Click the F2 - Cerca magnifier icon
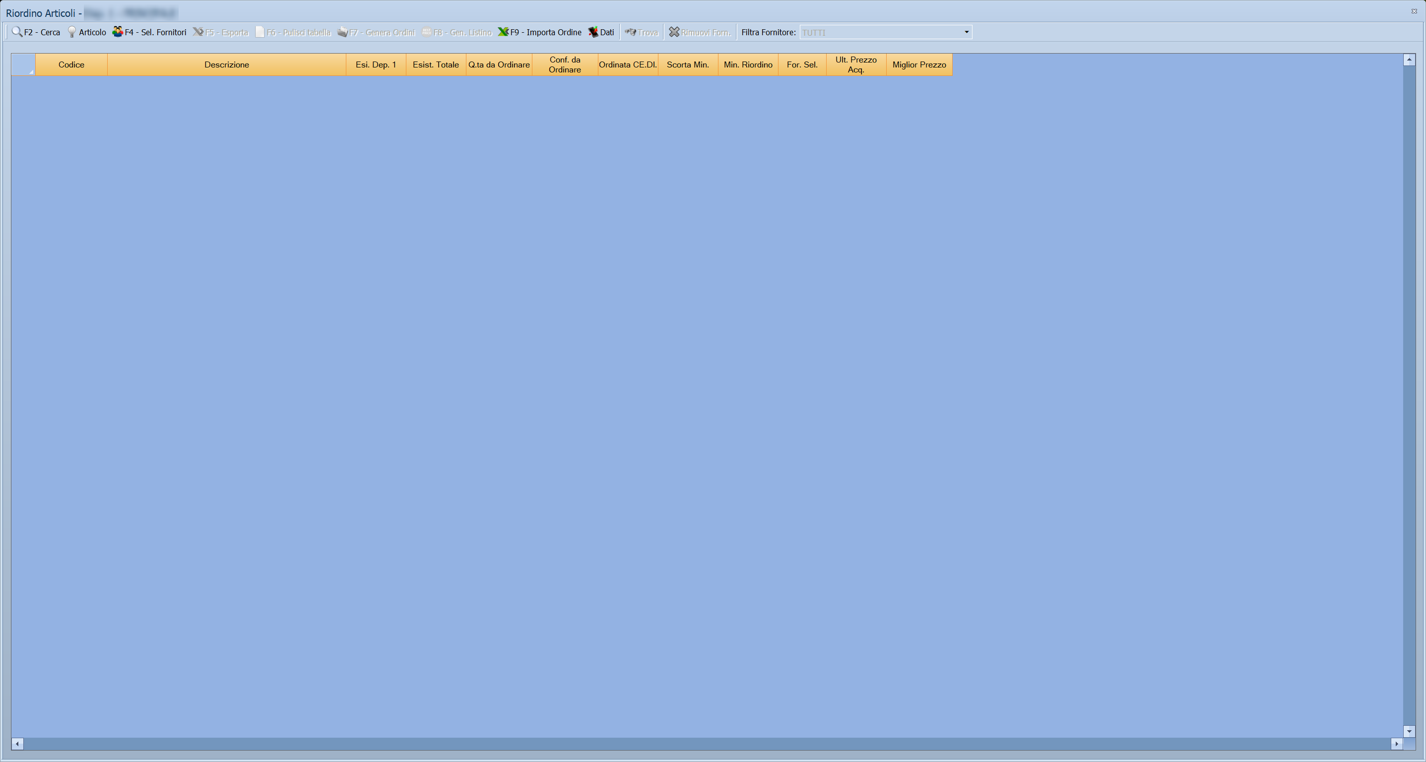 17,32
